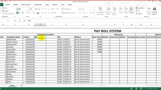Viewport: 161px width, 90px height.
Task: Open Sort & Filter menu
Action: tap(149, 11)
